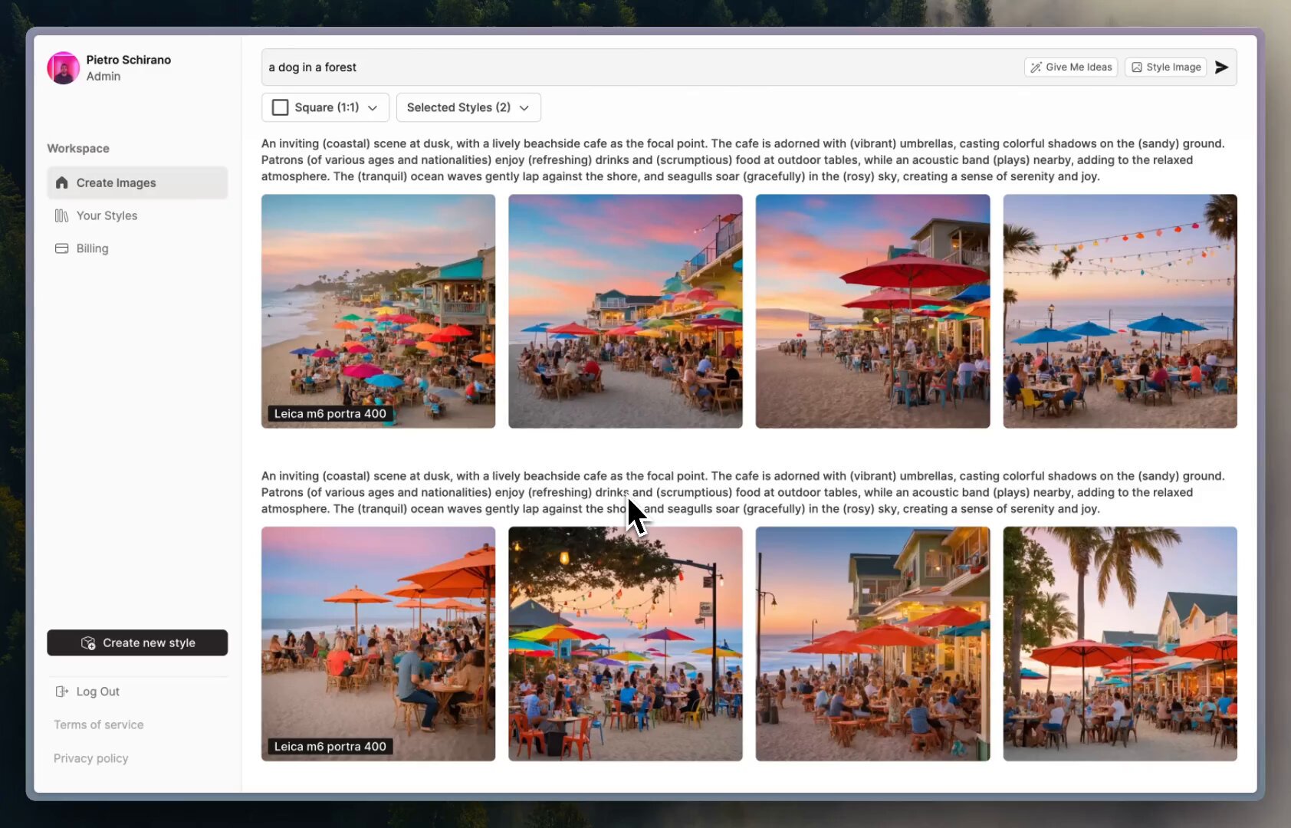This screenshot has height=828, width=1291.
Task: Click the Pietro Schirano user name
Action: [129, 60]
